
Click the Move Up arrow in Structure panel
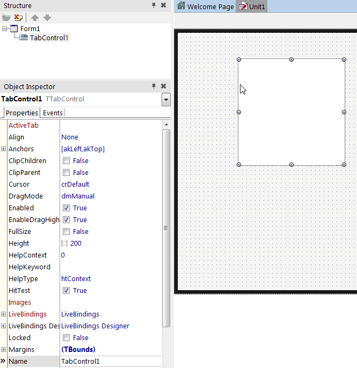(x=35, y=17)
